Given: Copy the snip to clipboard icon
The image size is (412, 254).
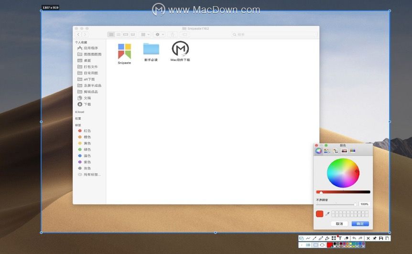Looking at the screenshot, I should click(387, 238).
